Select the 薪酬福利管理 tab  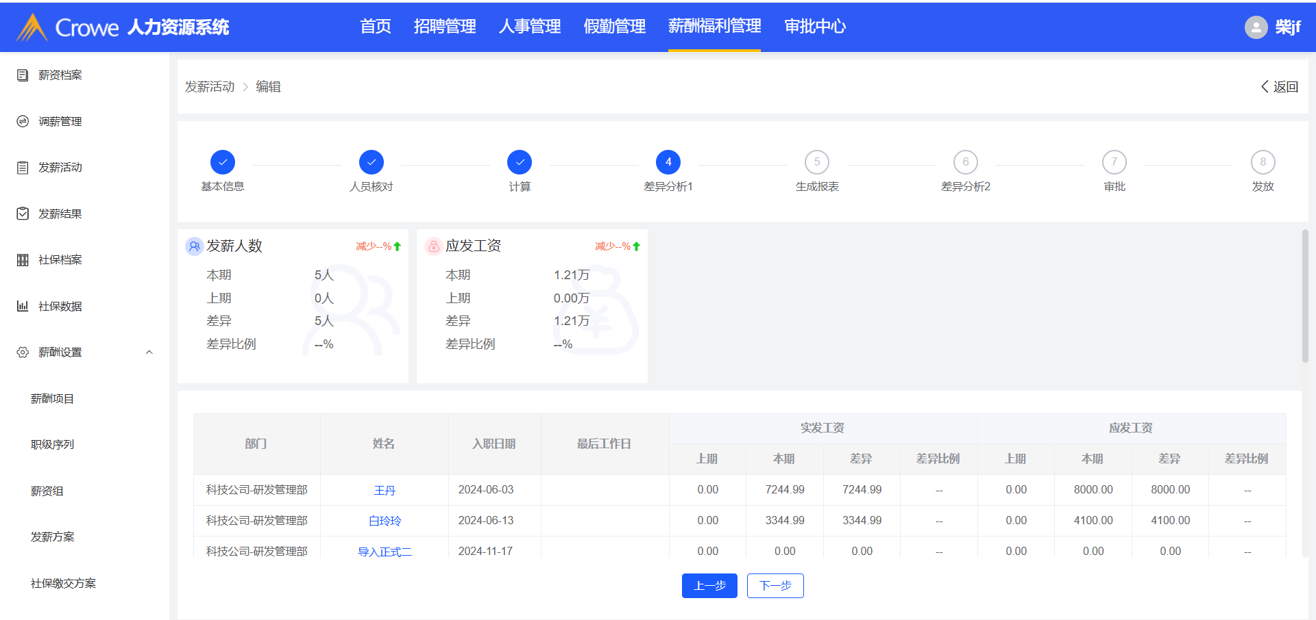pyautogui.click(x=715, y=27)
